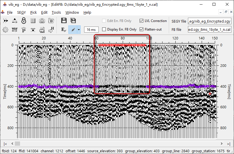
Task: Click the 'SEGY file' label
Action: tap(179, 21)
